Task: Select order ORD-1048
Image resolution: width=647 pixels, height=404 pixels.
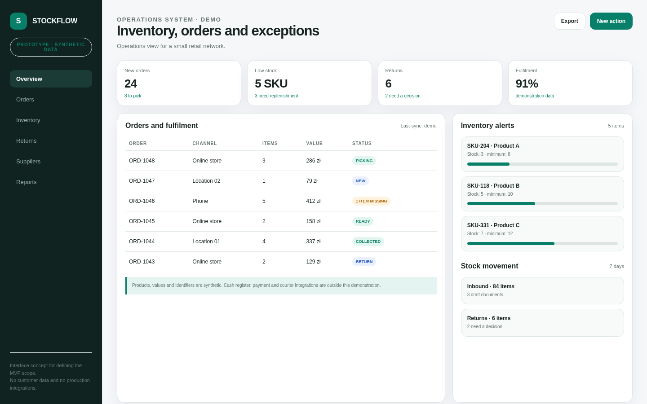Action: click(281, 161)
